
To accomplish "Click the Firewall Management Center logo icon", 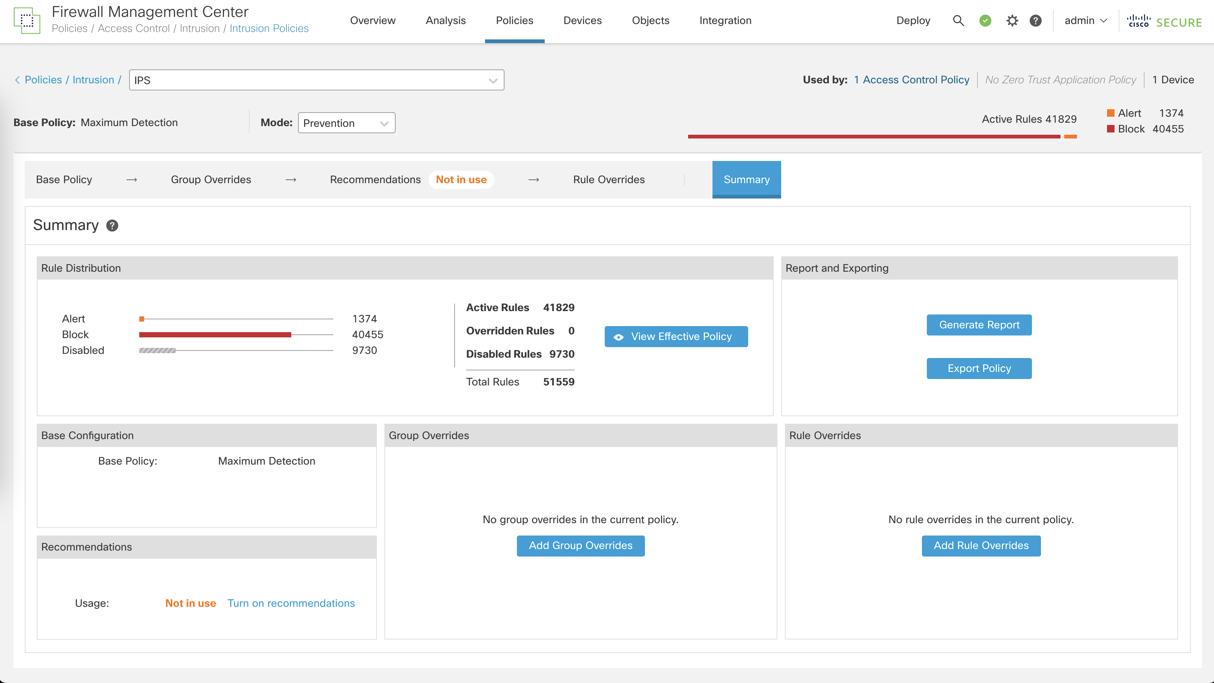I will [x=27, y=21].
